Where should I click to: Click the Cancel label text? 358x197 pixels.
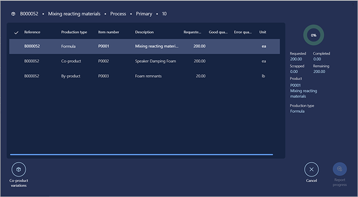(311, 181)
